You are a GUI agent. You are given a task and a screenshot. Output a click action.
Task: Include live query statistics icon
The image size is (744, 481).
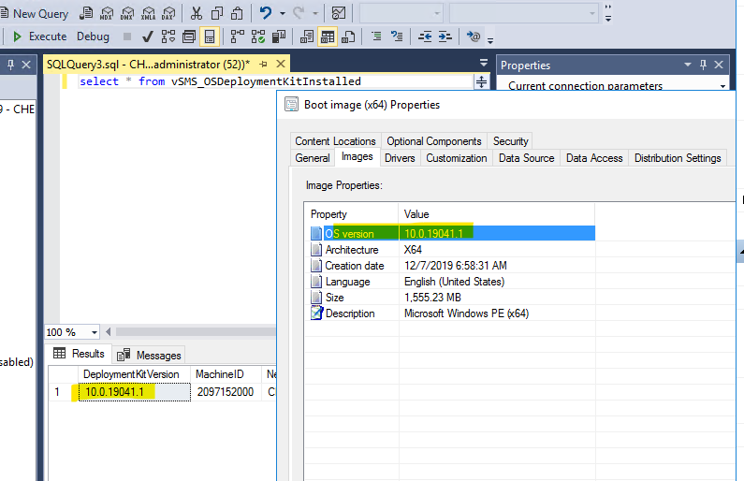[258, 36]
